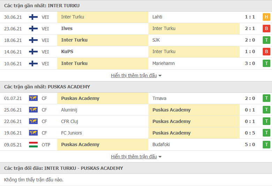Click the Hungary flag on 09.05.21 row
Screen dimensions: 272x186
(x=33, y=145)
